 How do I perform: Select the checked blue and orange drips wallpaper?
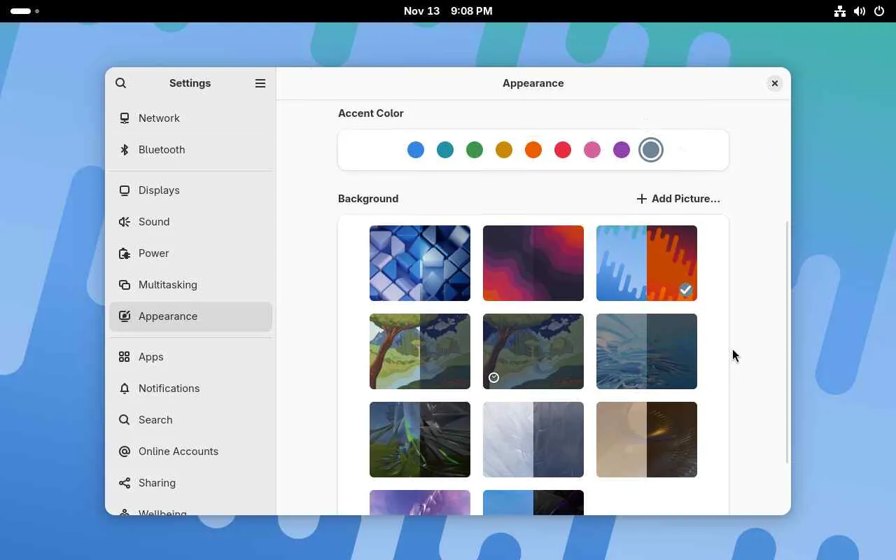[647, 263]
